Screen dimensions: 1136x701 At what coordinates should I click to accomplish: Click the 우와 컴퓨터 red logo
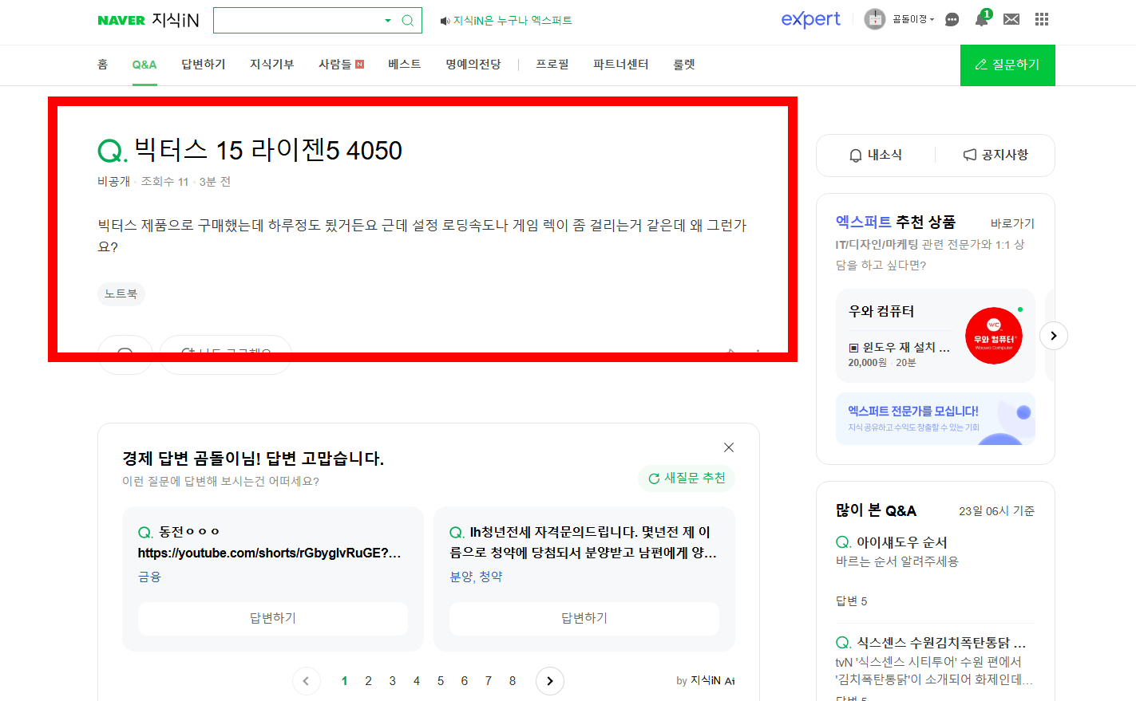coord(994,336)
